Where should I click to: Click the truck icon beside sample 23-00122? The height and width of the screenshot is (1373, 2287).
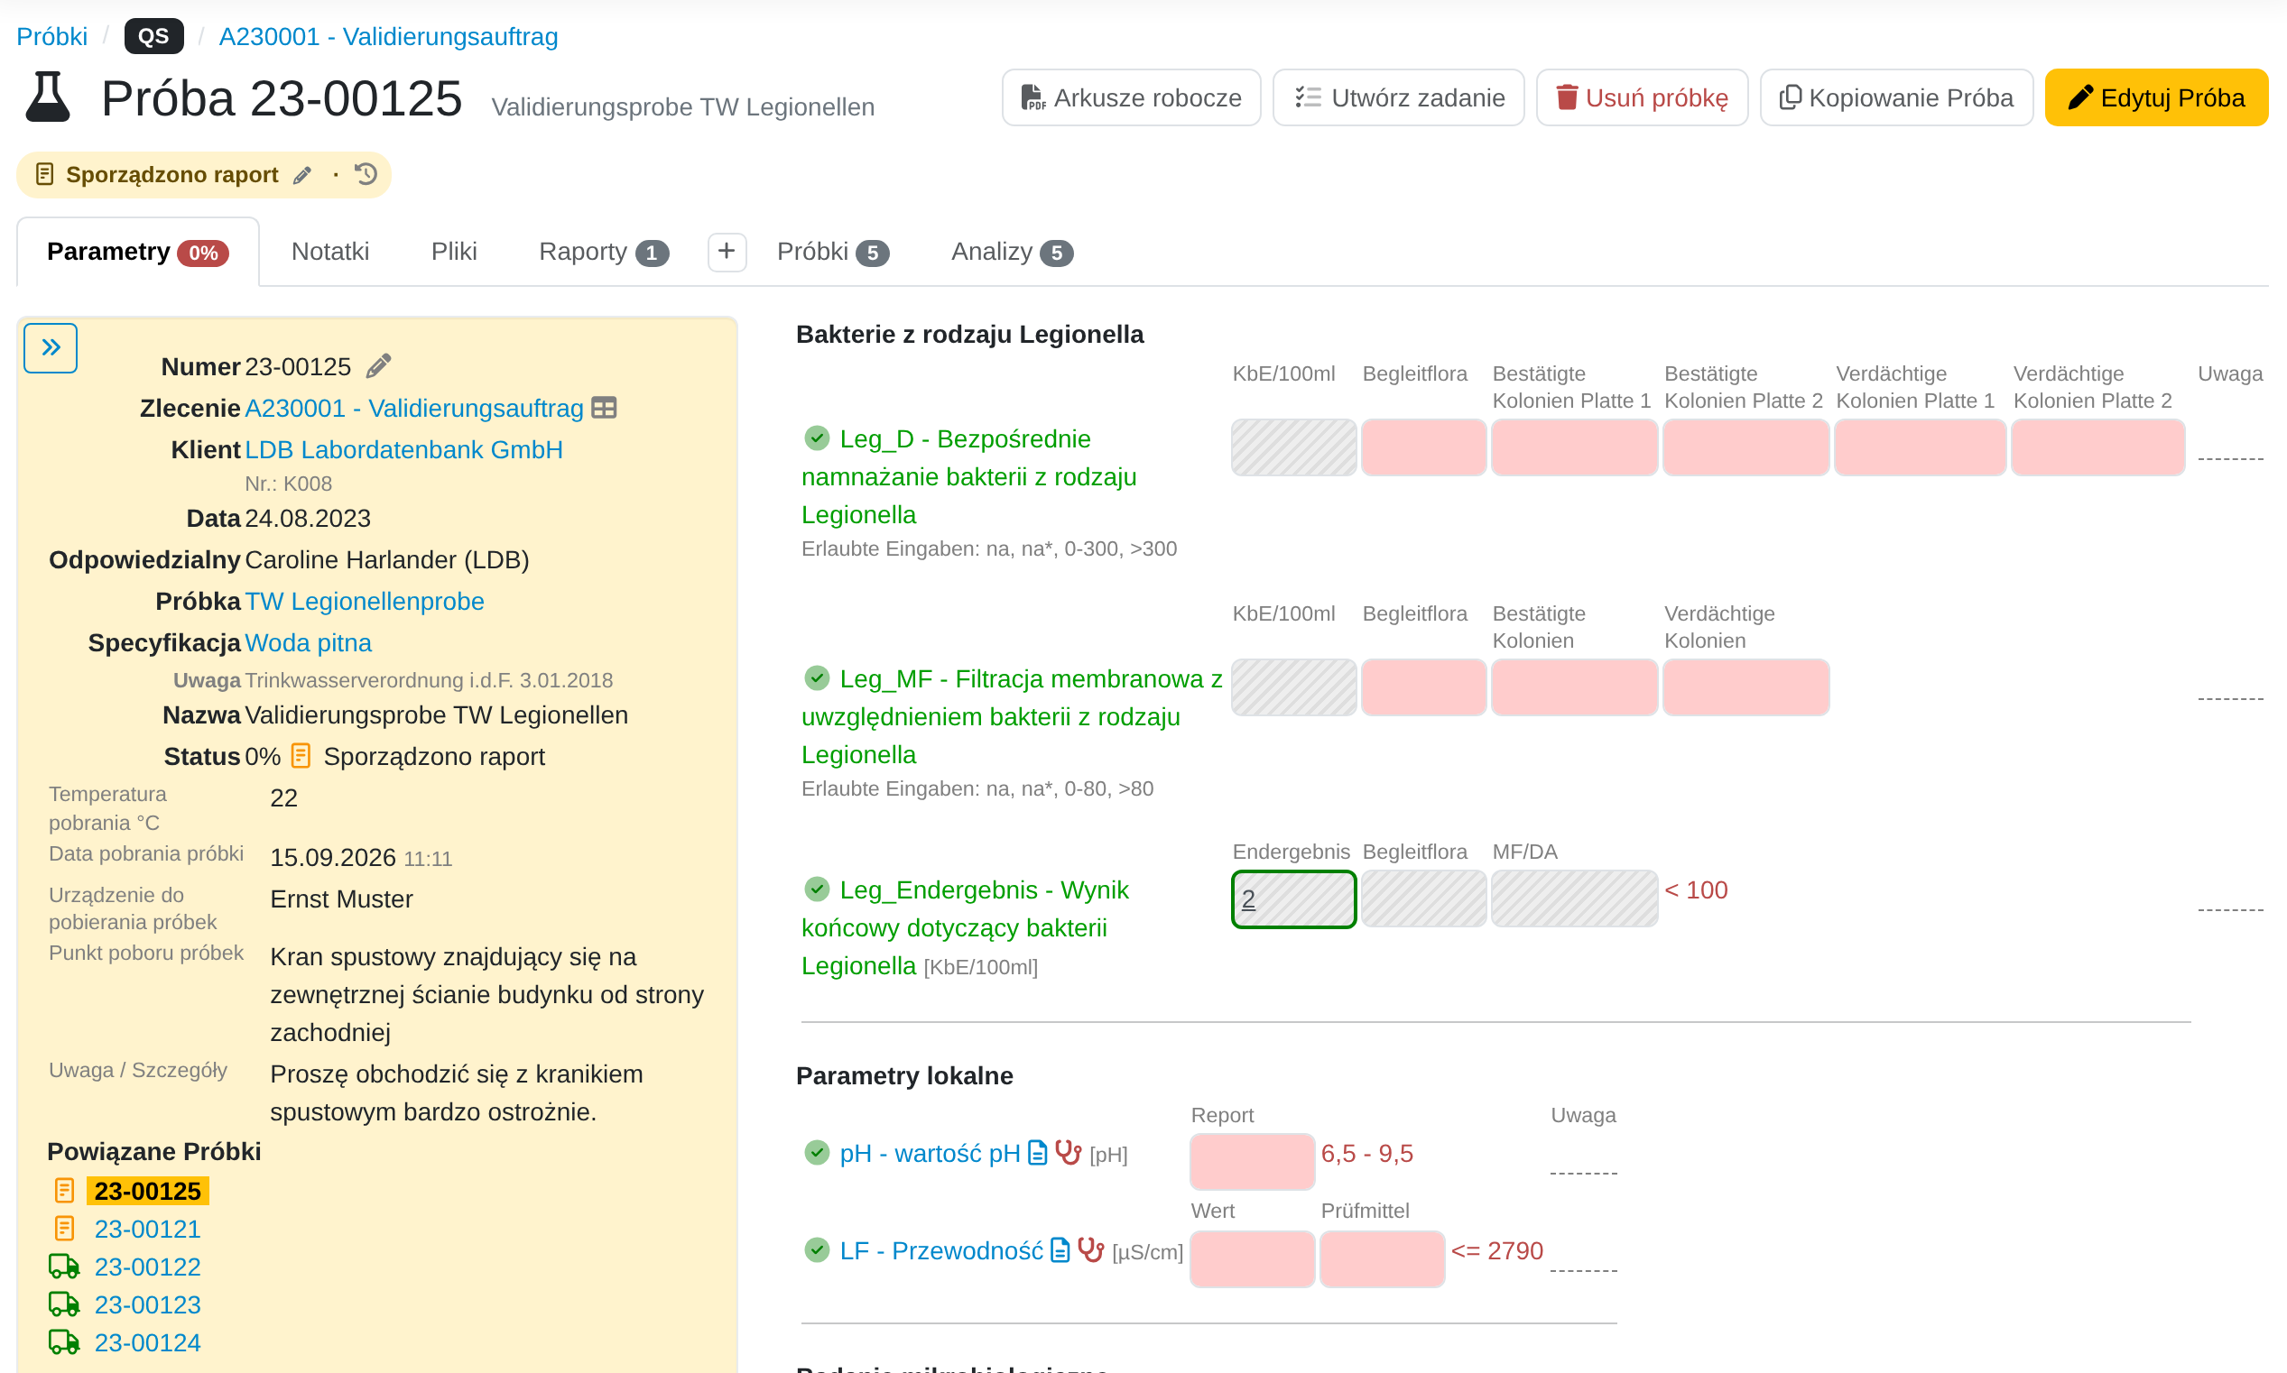pyautogui.click(x=64, y=1267)
